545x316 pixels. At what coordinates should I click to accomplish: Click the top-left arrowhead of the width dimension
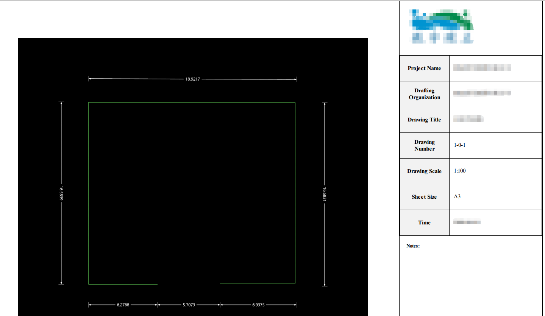[x=90, y=79]
